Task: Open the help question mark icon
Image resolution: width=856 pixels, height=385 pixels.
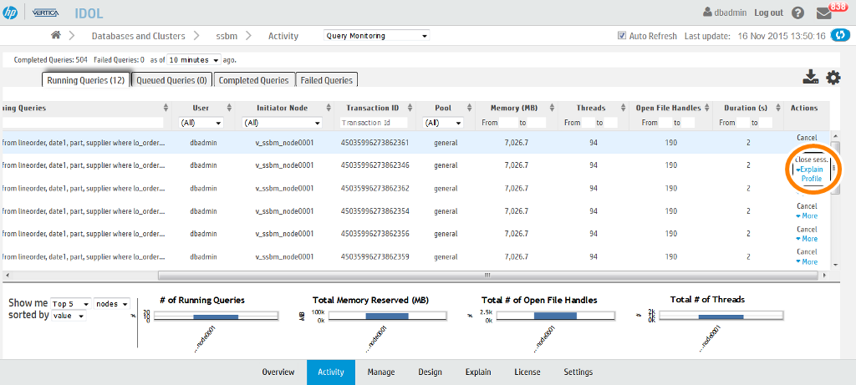Action: pyautogui.click(x=797, y=13)
